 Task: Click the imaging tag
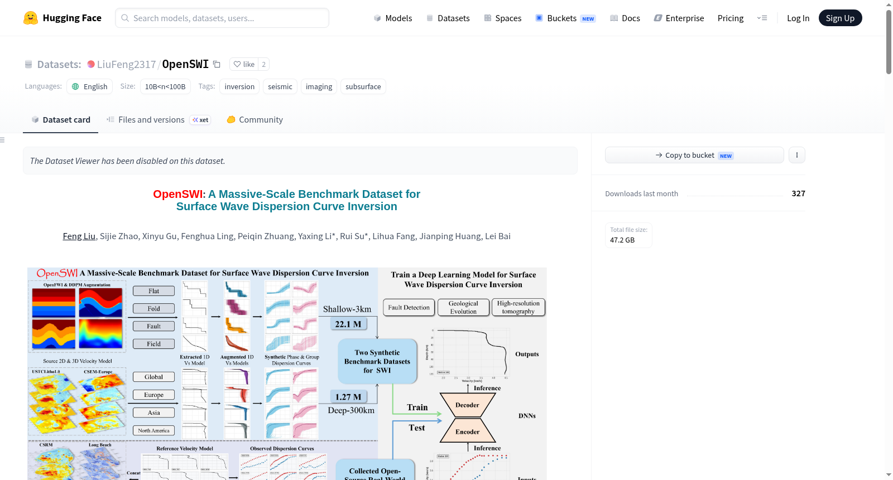click(x=319, y=86)
